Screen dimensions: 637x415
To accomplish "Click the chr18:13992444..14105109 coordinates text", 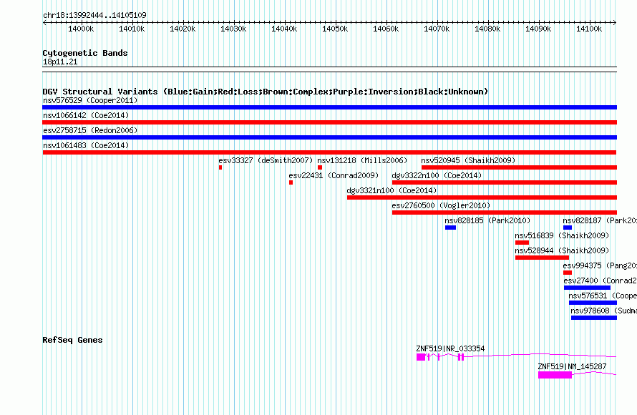I will click(x=94, y=15).
